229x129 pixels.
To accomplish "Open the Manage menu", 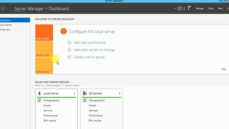I will (200, 9).
